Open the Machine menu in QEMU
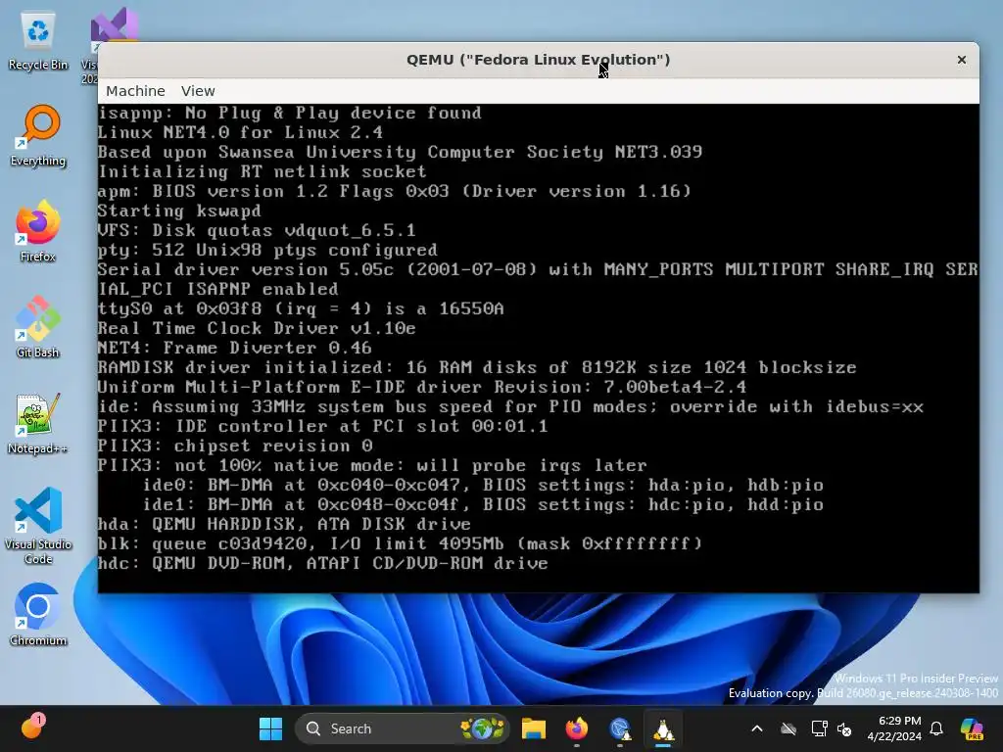The height and width of the screenshot is (752, 1003). click(x=135, y=91)
